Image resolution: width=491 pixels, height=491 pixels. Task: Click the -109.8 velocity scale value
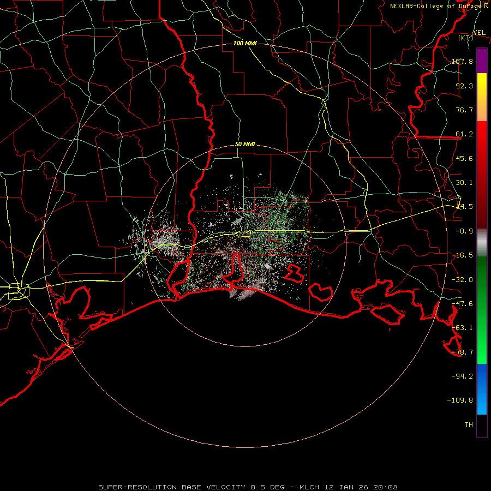click(x=460, y=400)
